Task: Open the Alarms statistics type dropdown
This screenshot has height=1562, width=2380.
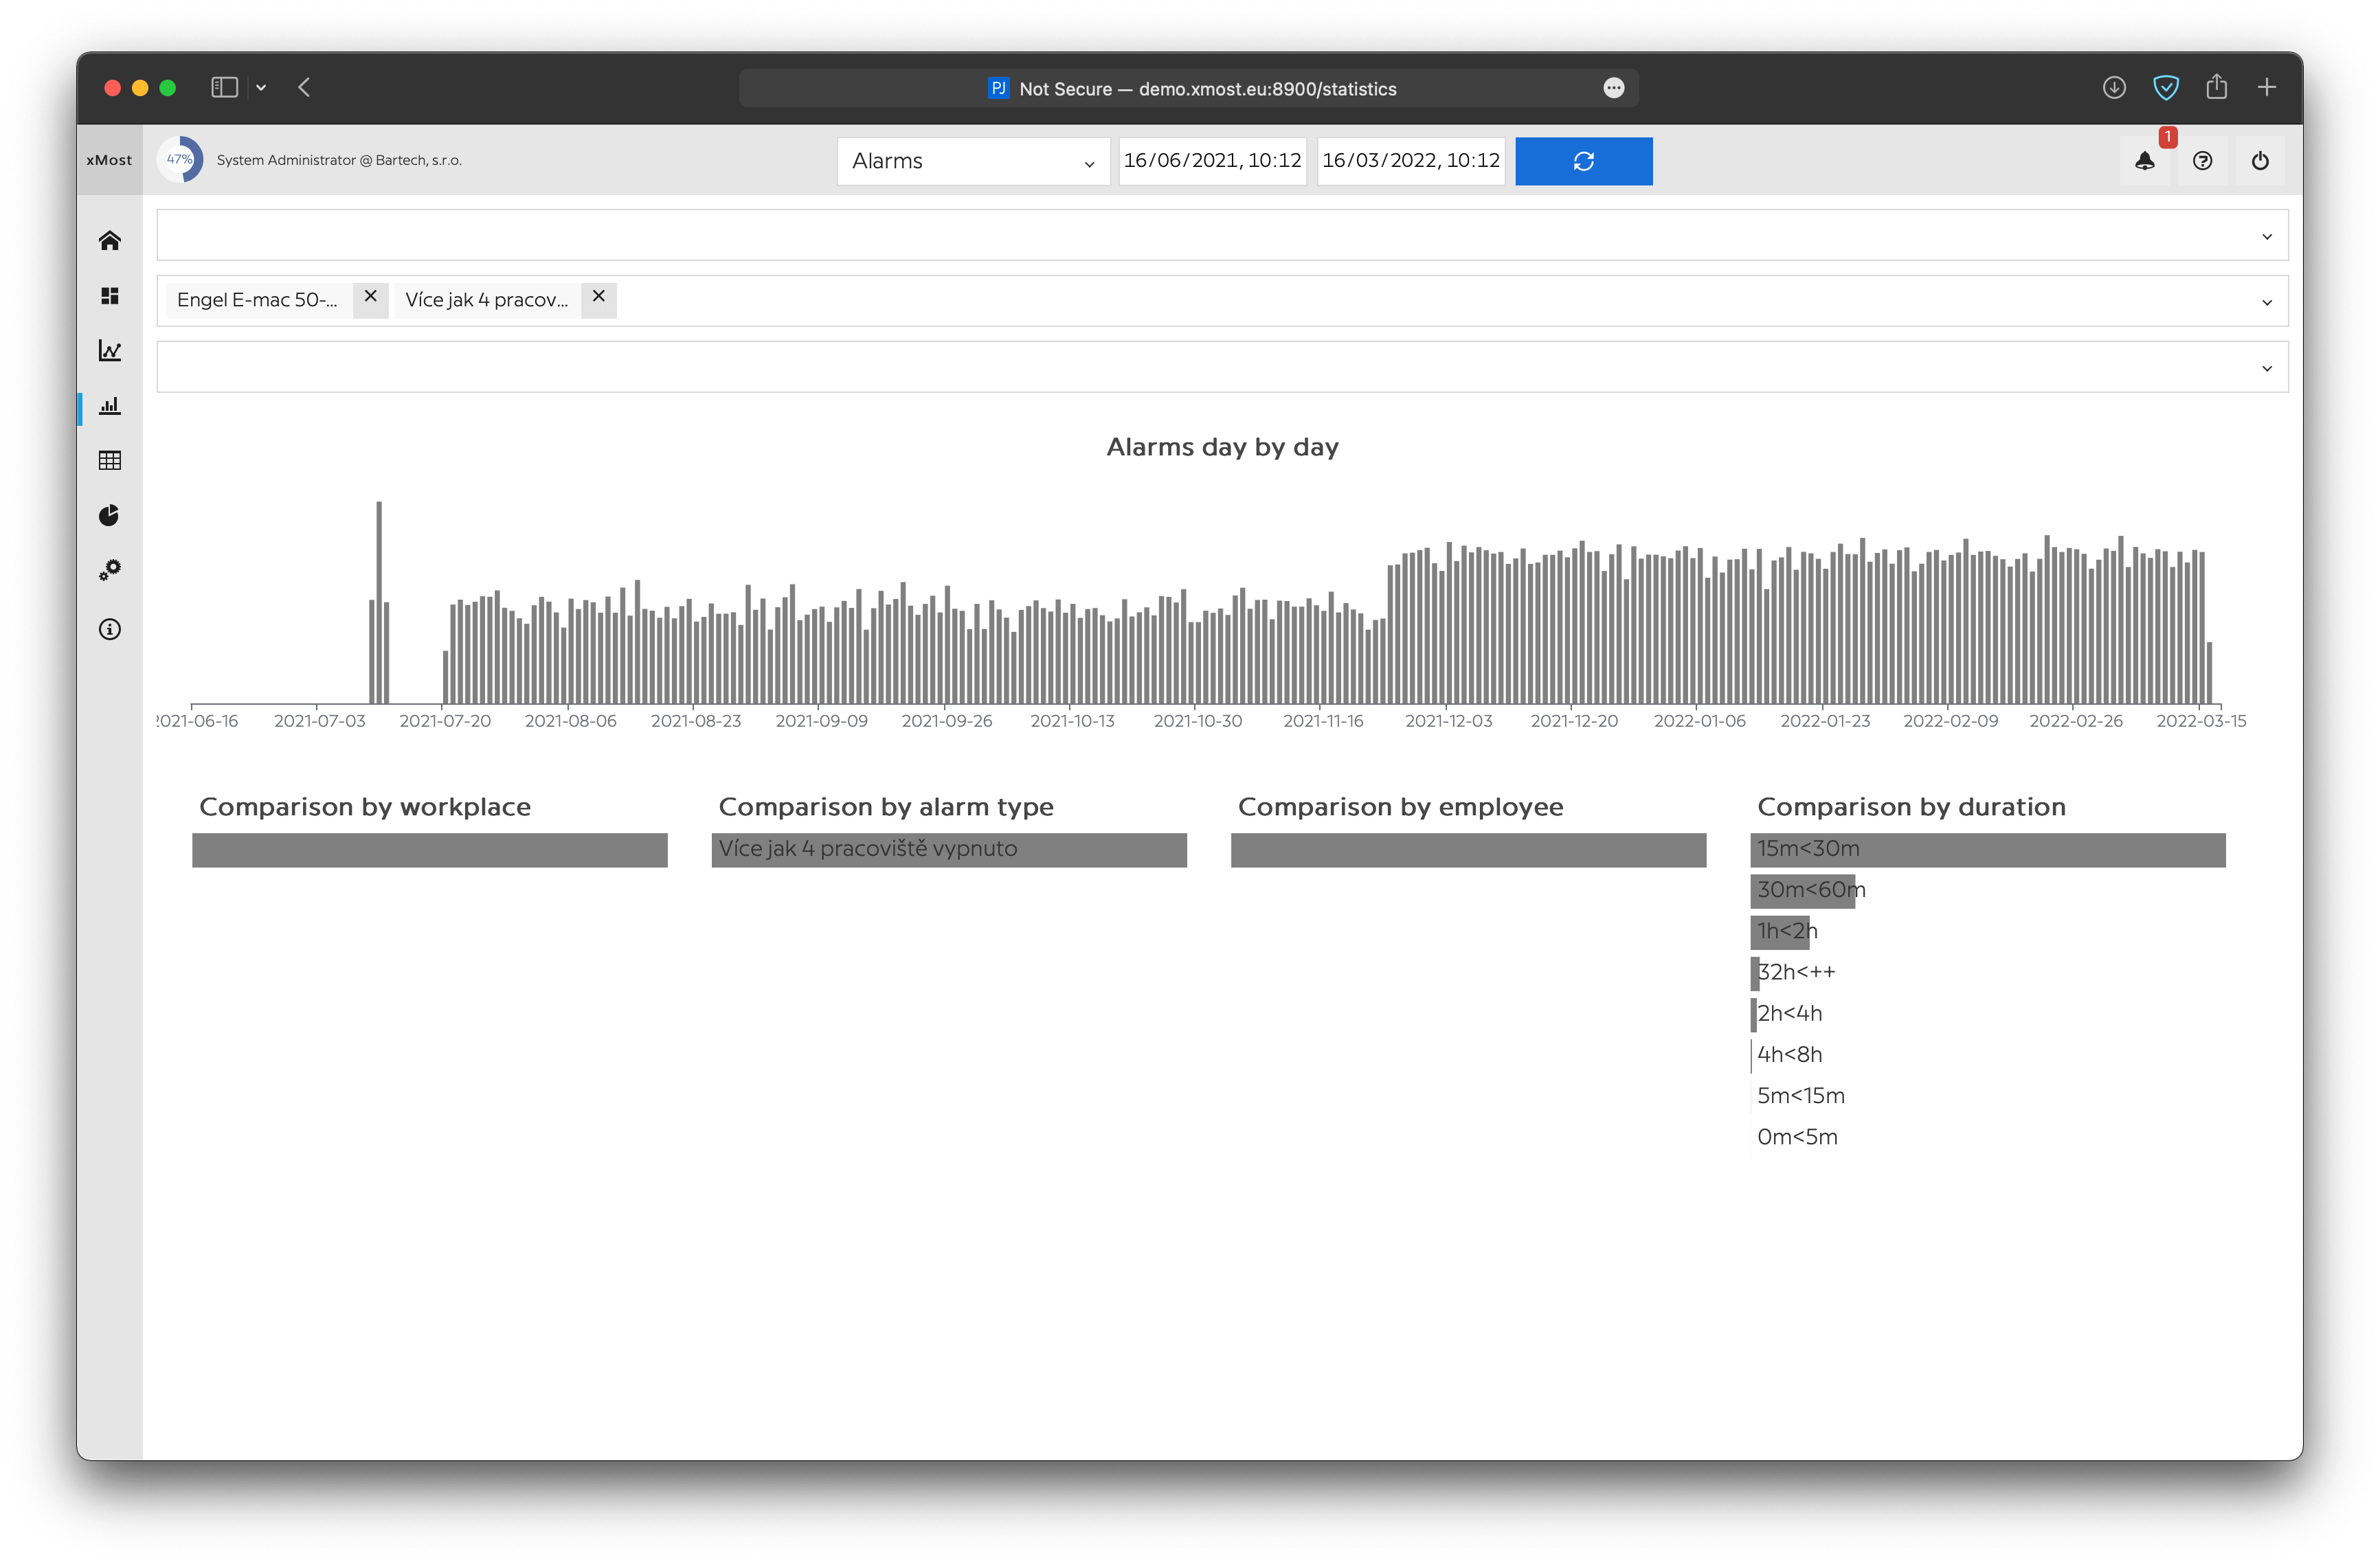Action: 972,161
